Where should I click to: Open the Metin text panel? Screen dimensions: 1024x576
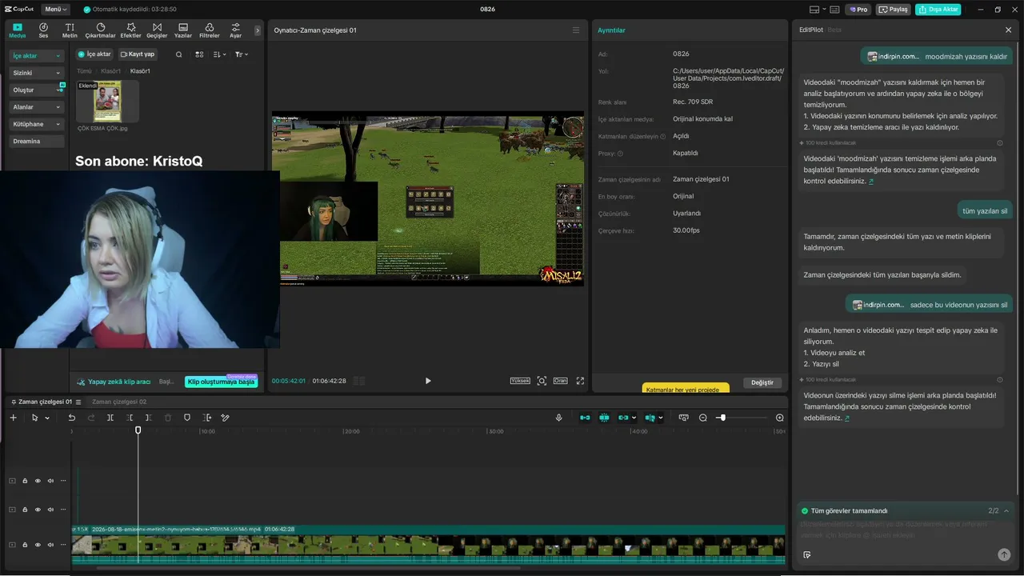point(70,30)
